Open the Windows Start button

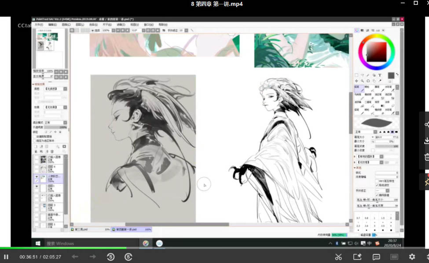pos(38,243)
